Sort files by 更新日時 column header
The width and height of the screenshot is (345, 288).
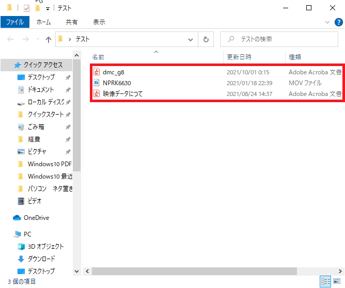pos(239,57)
